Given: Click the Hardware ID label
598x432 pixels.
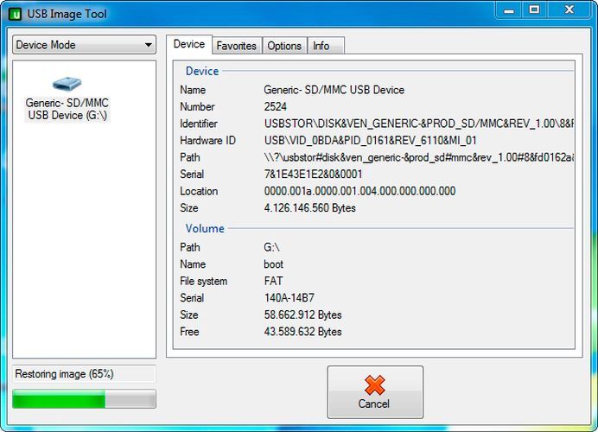Looking at the screenshot, I should (208, 140).
